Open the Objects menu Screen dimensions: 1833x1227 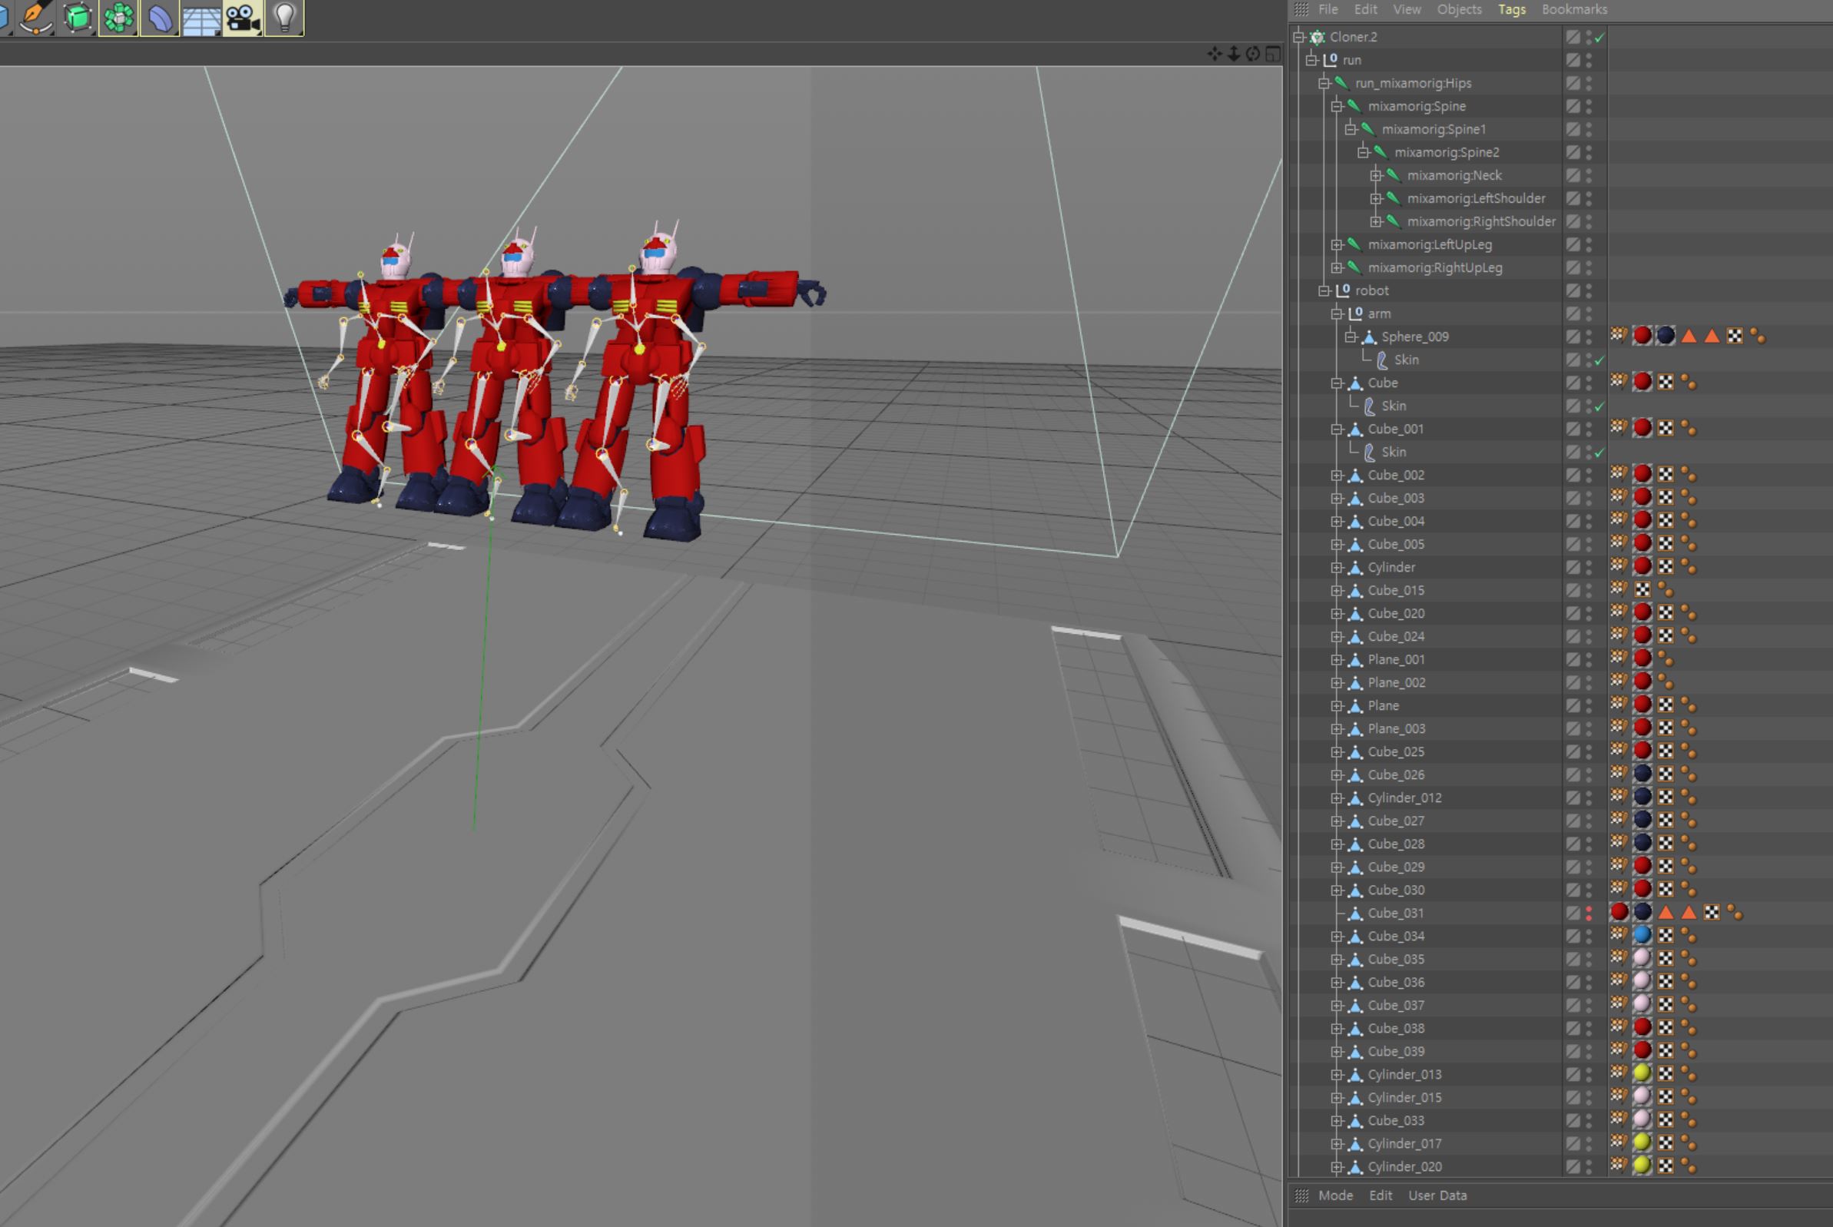(1459, 9)
